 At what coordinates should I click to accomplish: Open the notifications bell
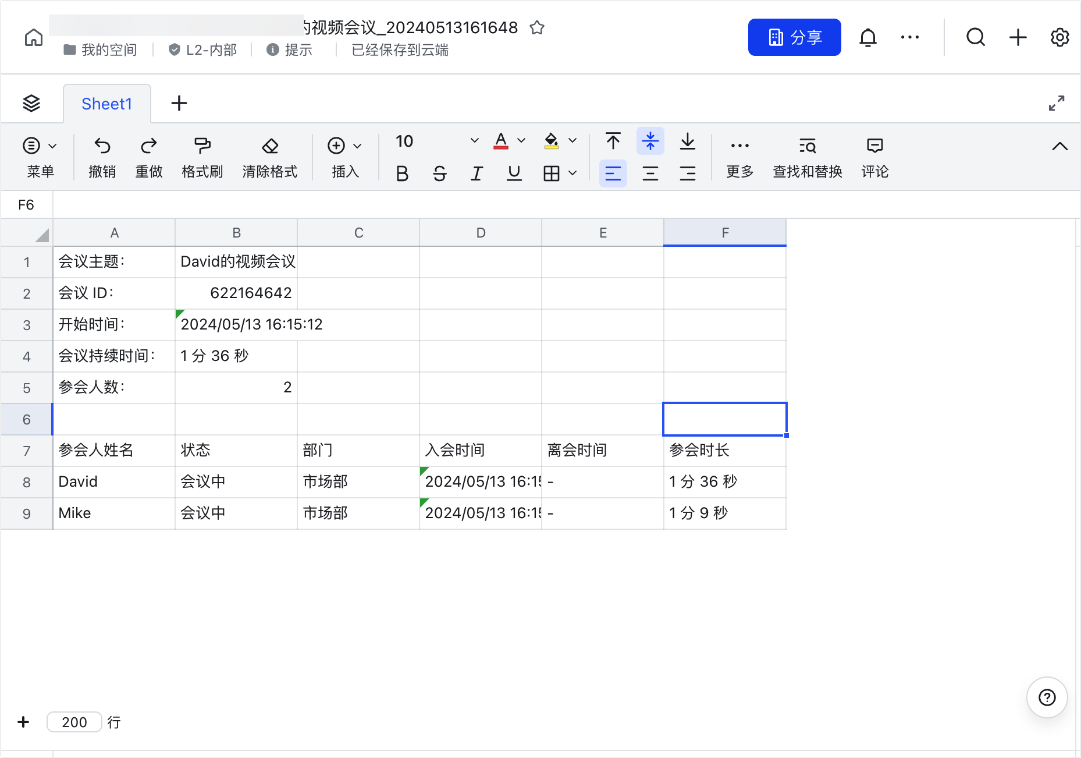point(868,38)
